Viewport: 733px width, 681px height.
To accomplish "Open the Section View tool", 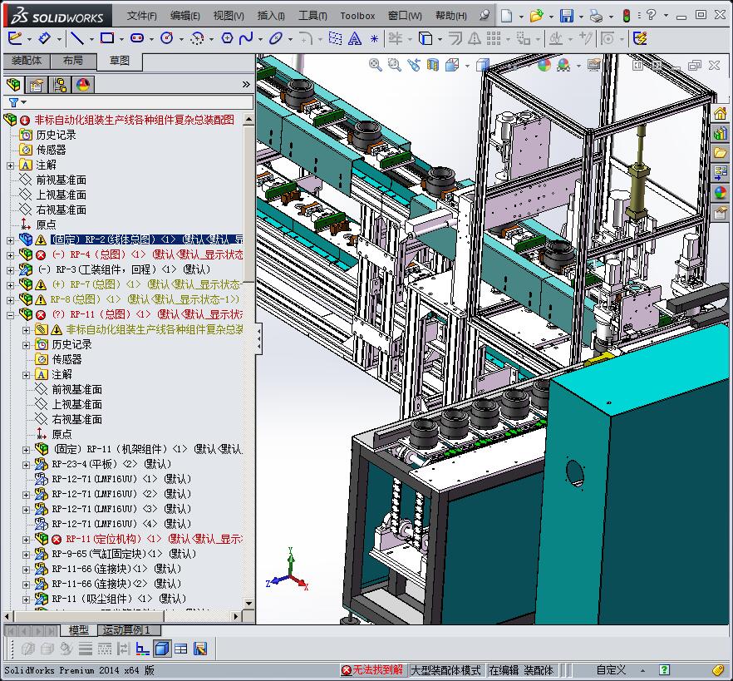I will coord(432,65).
